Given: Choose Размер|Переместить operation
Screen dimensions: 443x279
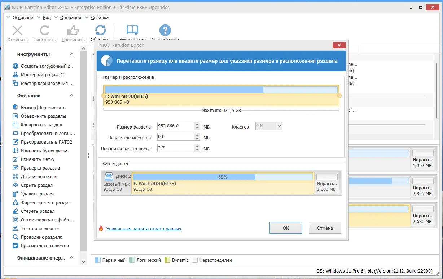Looking at the screenshot, I should [39, 107].
